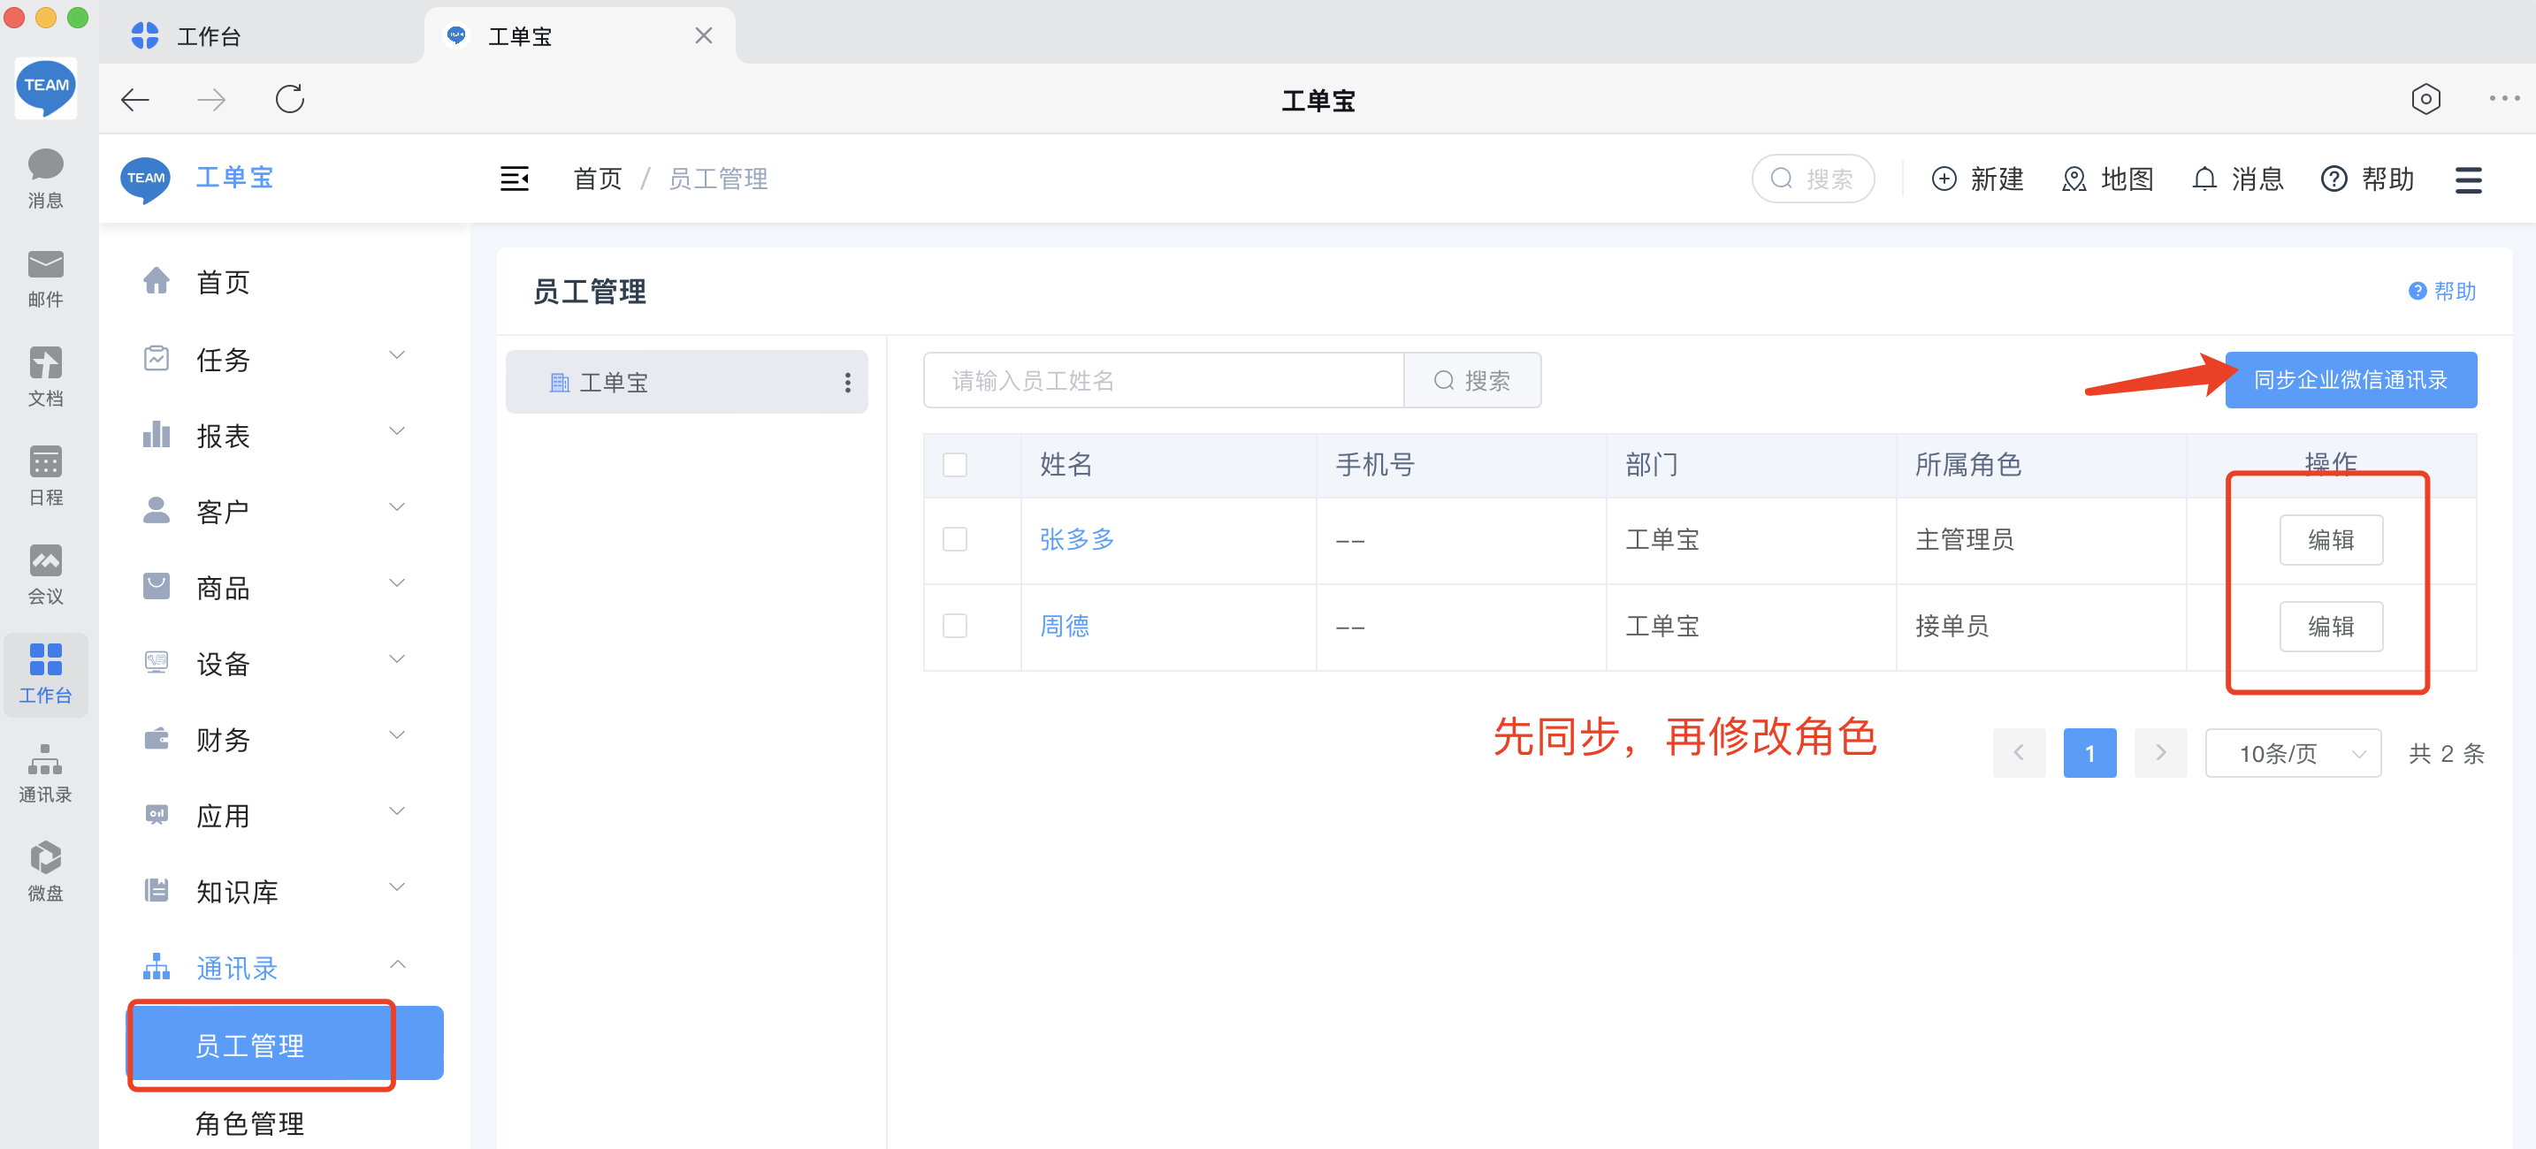This screenshot has height=1149, width=2536.
Task: Collapse sidebar with the menu fold icon
Action: (x=514, y=178)
